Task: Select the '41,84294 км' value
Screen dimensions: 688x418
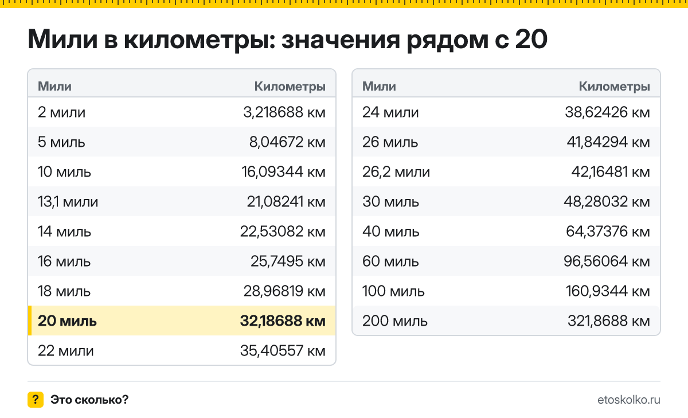Action: pyautogui.click(x=608, y=142)
